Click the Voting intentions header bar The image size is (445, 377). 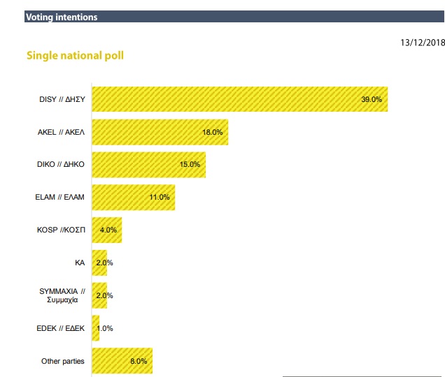point(222,17)
